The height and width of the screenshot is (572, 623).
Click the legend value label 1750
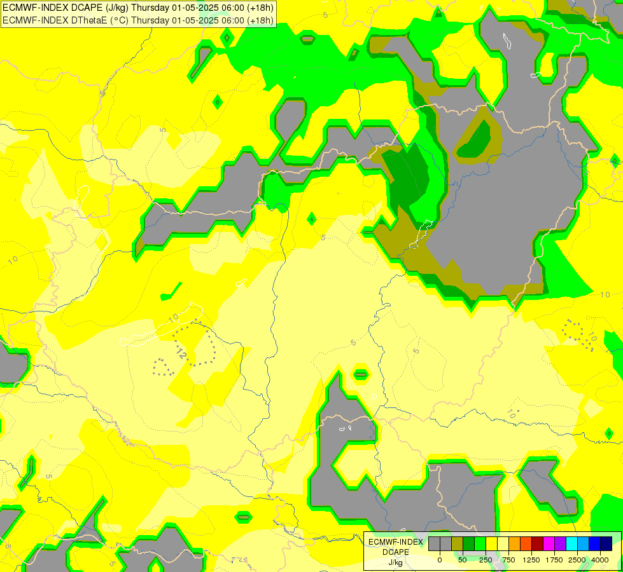pyautogui.click(x=554, y=560)
